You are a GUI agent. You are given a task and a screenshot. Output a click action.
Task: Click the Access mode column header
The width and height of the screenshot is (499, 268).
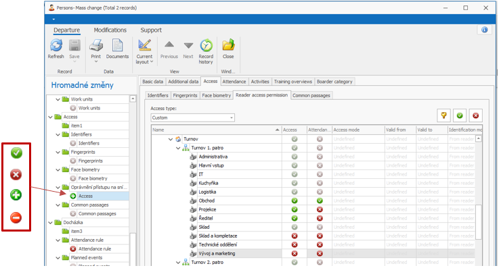(x=358, y=130)
